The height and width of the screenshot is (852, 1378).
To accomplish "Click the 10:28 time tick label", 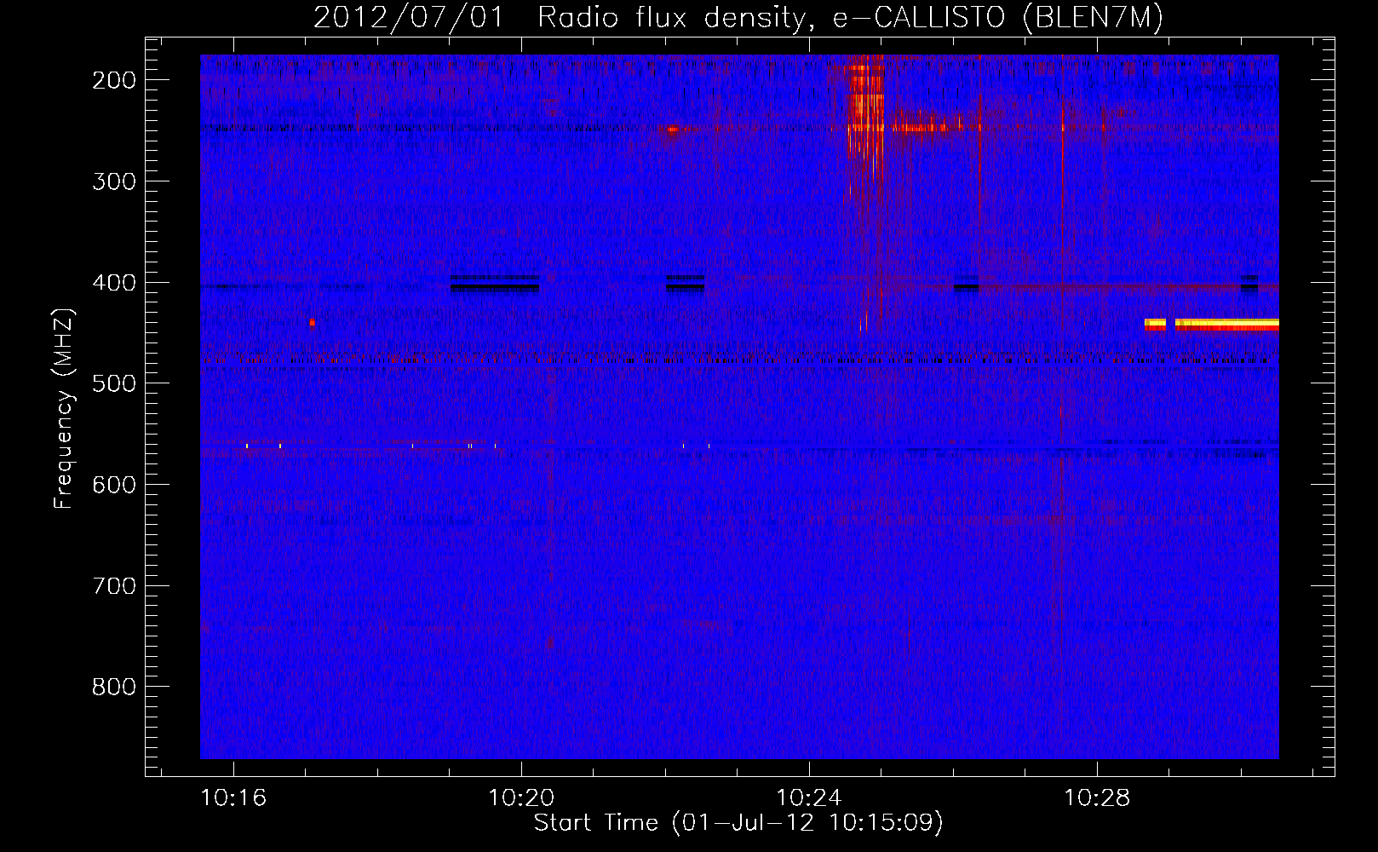I will (1097, 798).
